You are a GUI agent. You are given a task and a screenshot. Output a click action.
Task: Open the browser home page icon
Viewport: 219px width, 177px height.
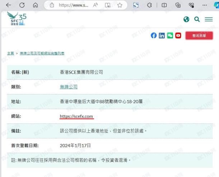coord(35,5)
